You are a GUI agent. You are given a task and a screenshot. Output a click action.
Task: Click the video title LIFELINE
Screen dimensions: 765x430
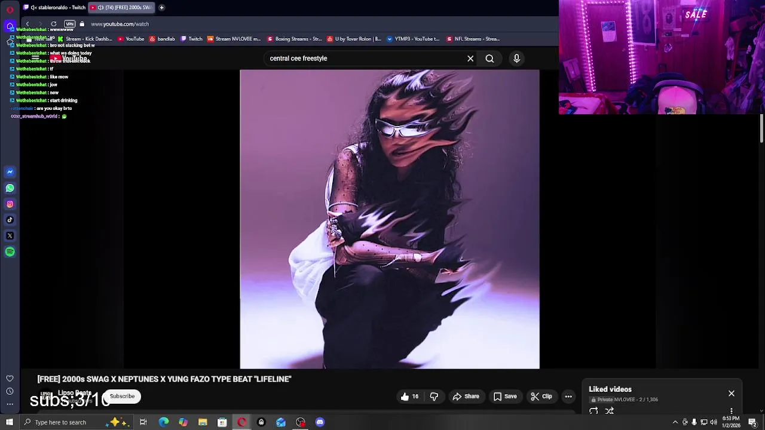pyautogui.click(x=164, y=379)
